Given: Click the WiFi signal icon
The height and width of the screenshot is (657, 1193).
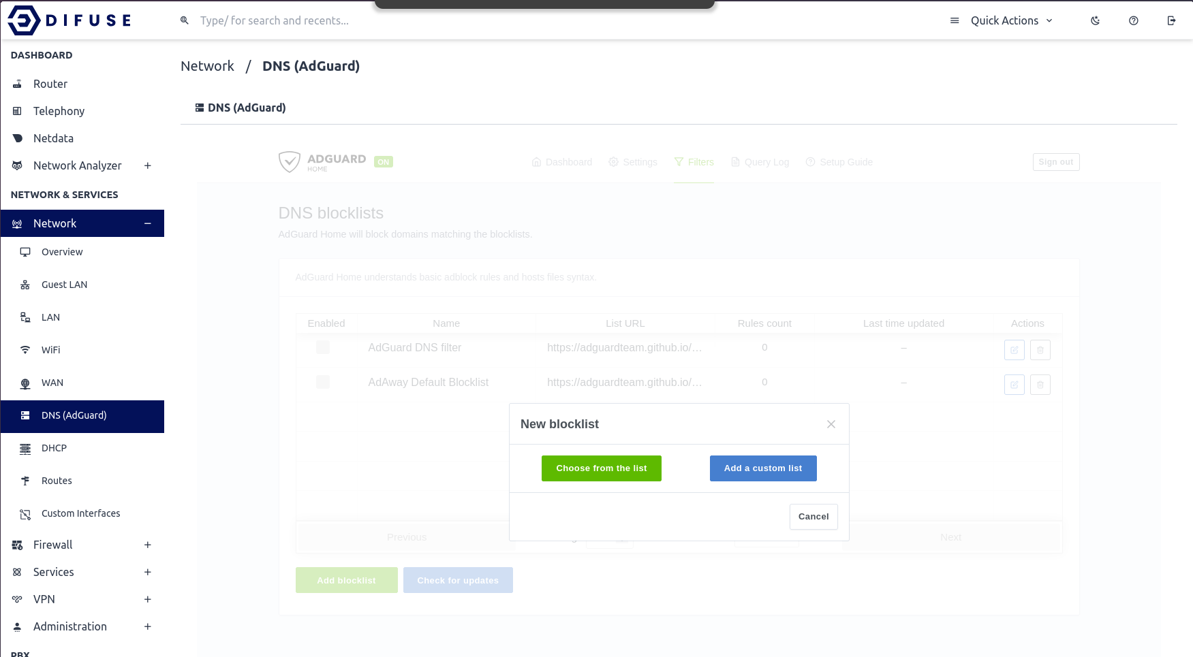Looking at the screenshot, I should point(25,350).
